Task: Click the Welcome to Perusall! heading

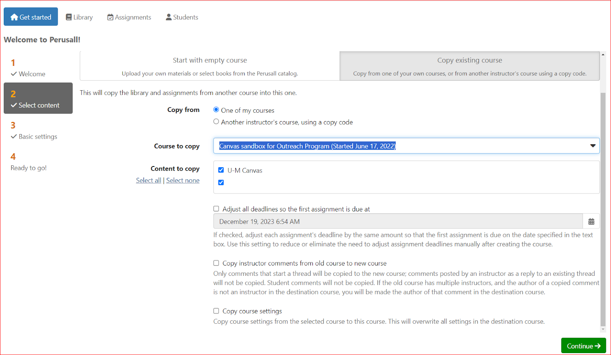Action: [x=42, y=40]
